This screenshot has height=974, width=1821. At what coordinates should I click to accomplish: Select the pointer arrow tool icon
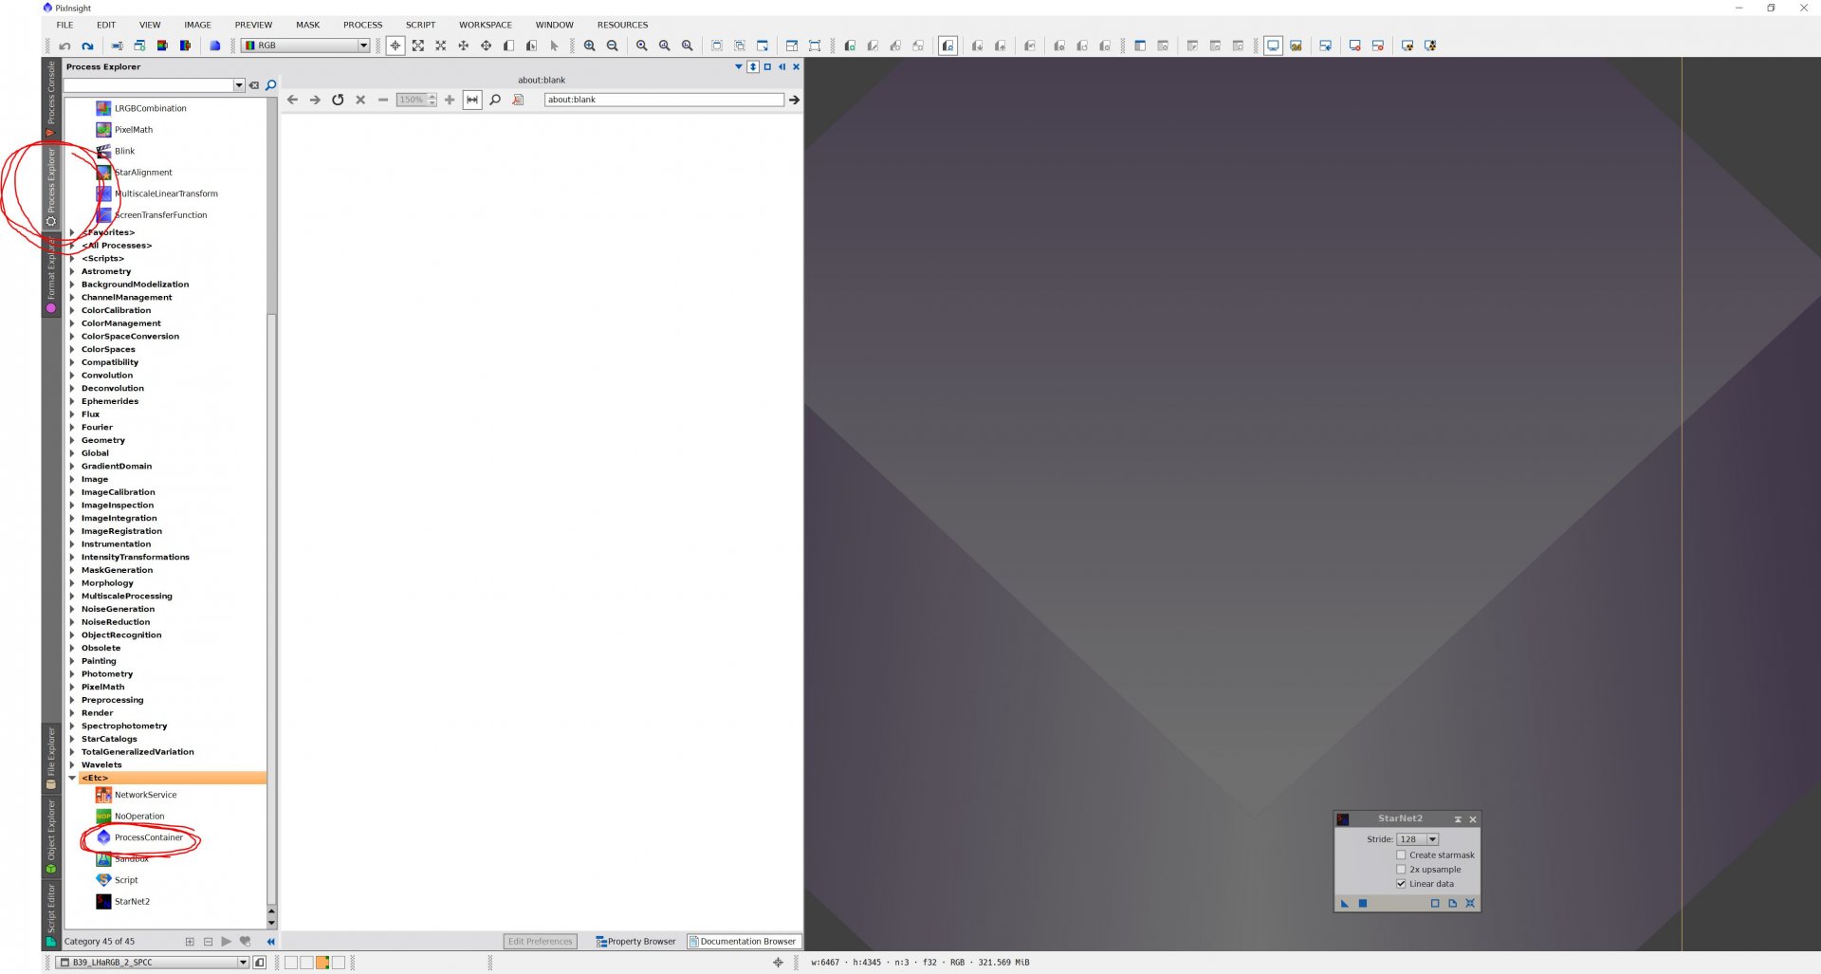click(x=555, y=46)
